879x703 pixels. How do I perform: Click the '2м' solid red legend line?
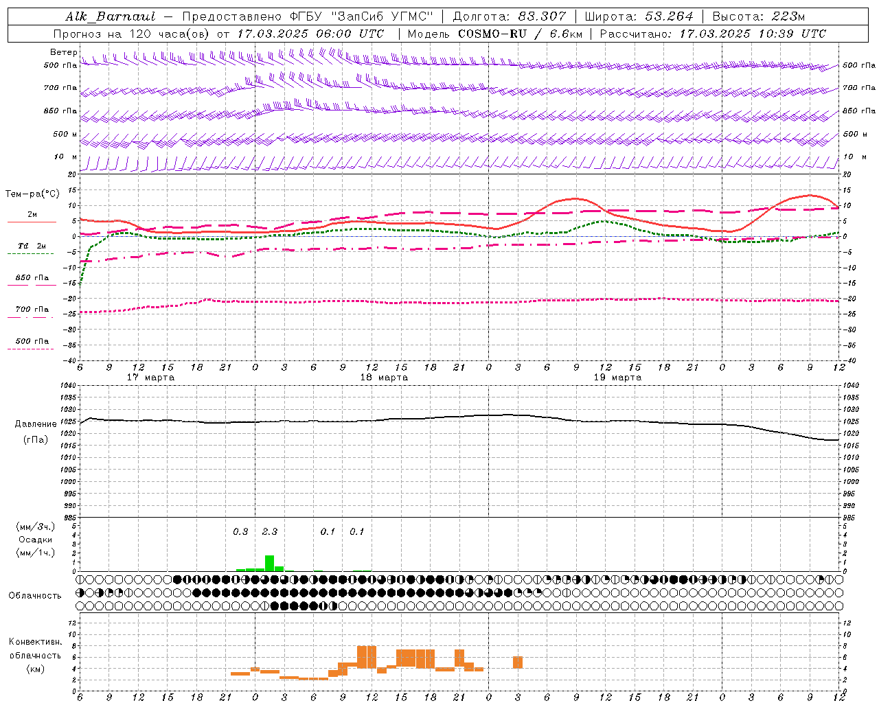[x=32, y=222]
